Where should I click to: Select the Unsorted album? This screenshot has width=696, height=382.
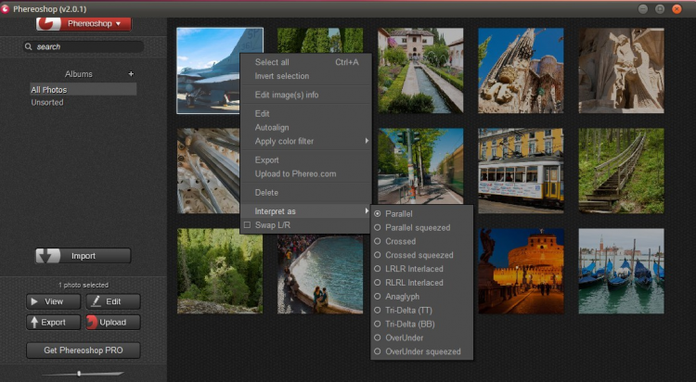[x=47, y=103]
